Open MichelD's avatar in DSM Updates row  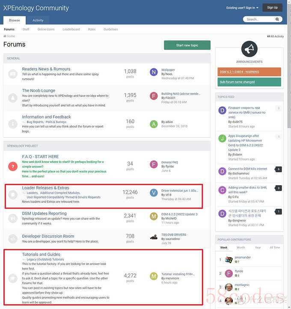click(x=154, y=216)
